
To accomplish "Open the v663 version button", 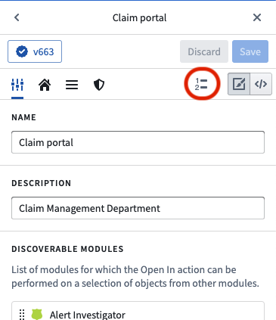I will point(35,51).
